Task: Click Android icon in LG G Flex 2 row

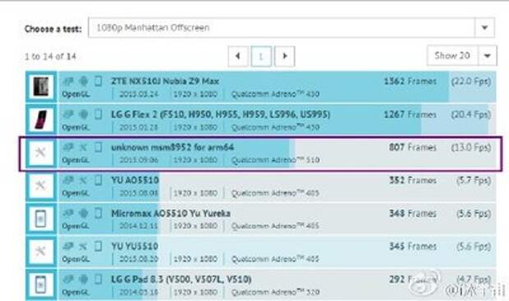Action: pos(84,114)
